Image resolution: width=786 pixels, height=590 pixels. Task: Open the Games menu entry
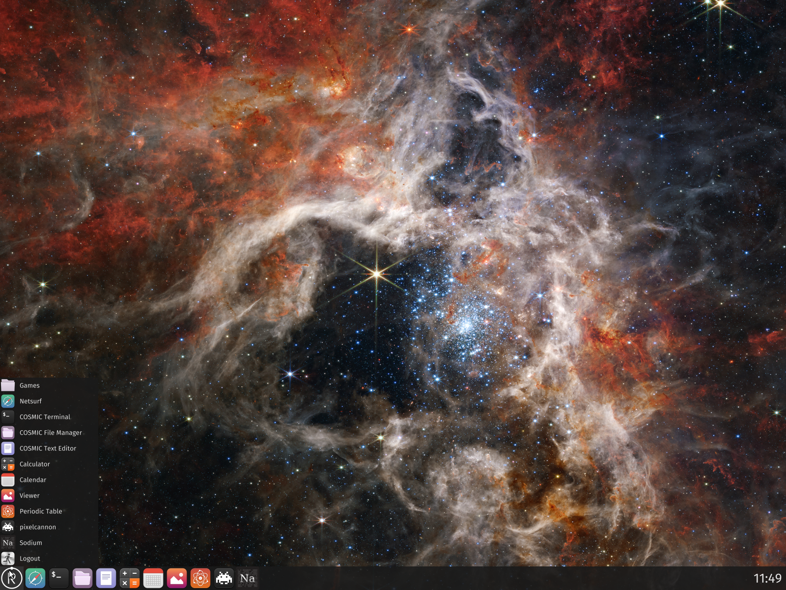pyautogui.click(x=49, y=385)
